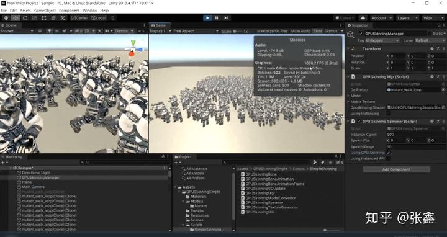Open the GameObject menu
This screenshot has width=447, height=237.
(x=45, y=11)
